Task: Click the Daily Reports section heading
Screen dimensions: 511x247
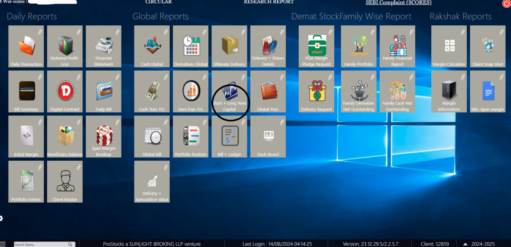Action: [x=32, y=16]
